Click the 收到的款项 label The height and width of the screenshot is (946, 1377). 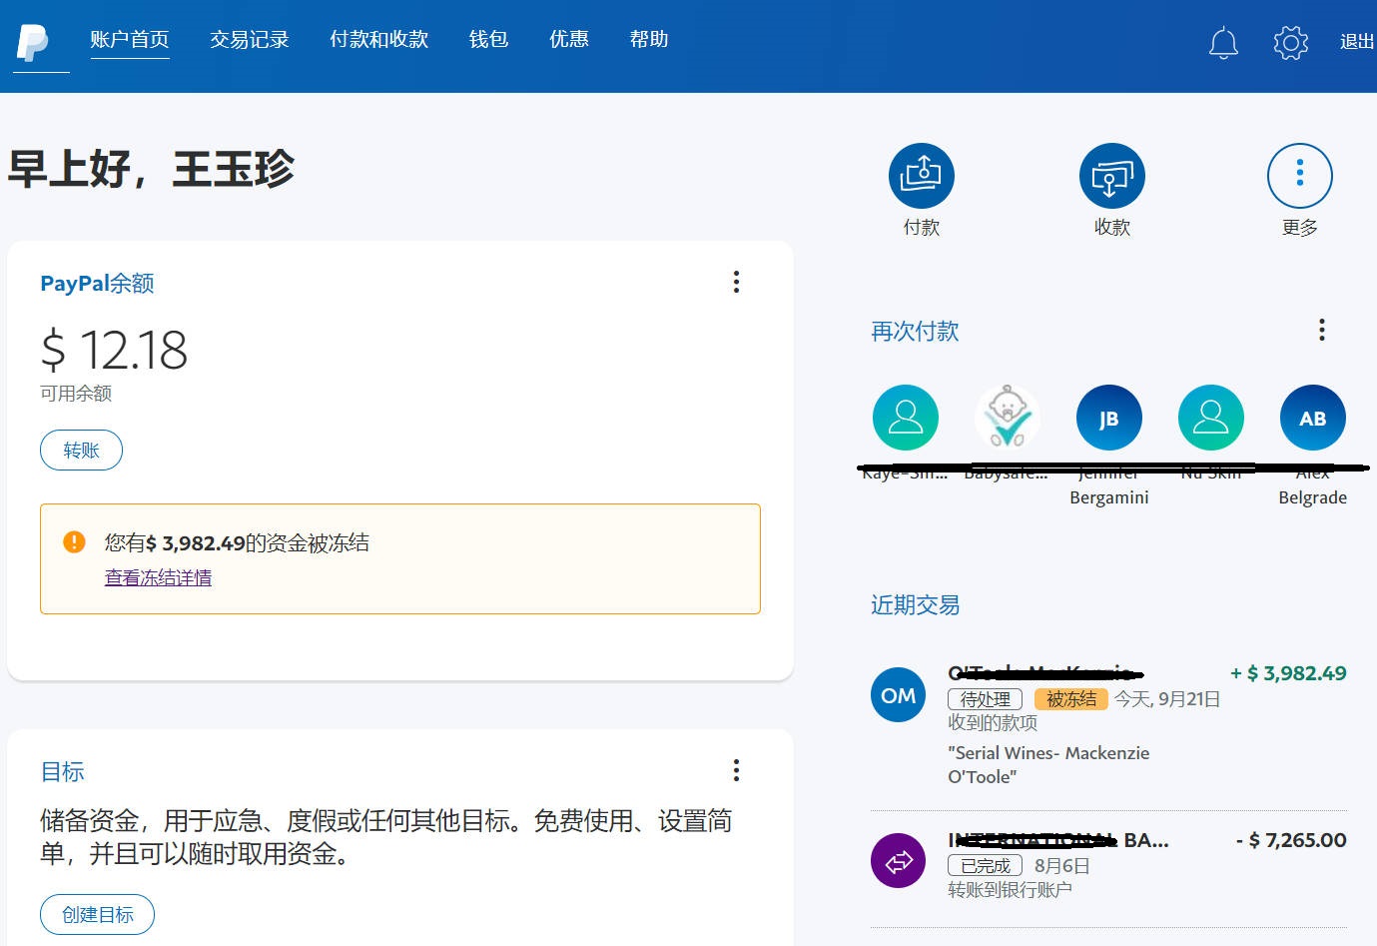993,722
